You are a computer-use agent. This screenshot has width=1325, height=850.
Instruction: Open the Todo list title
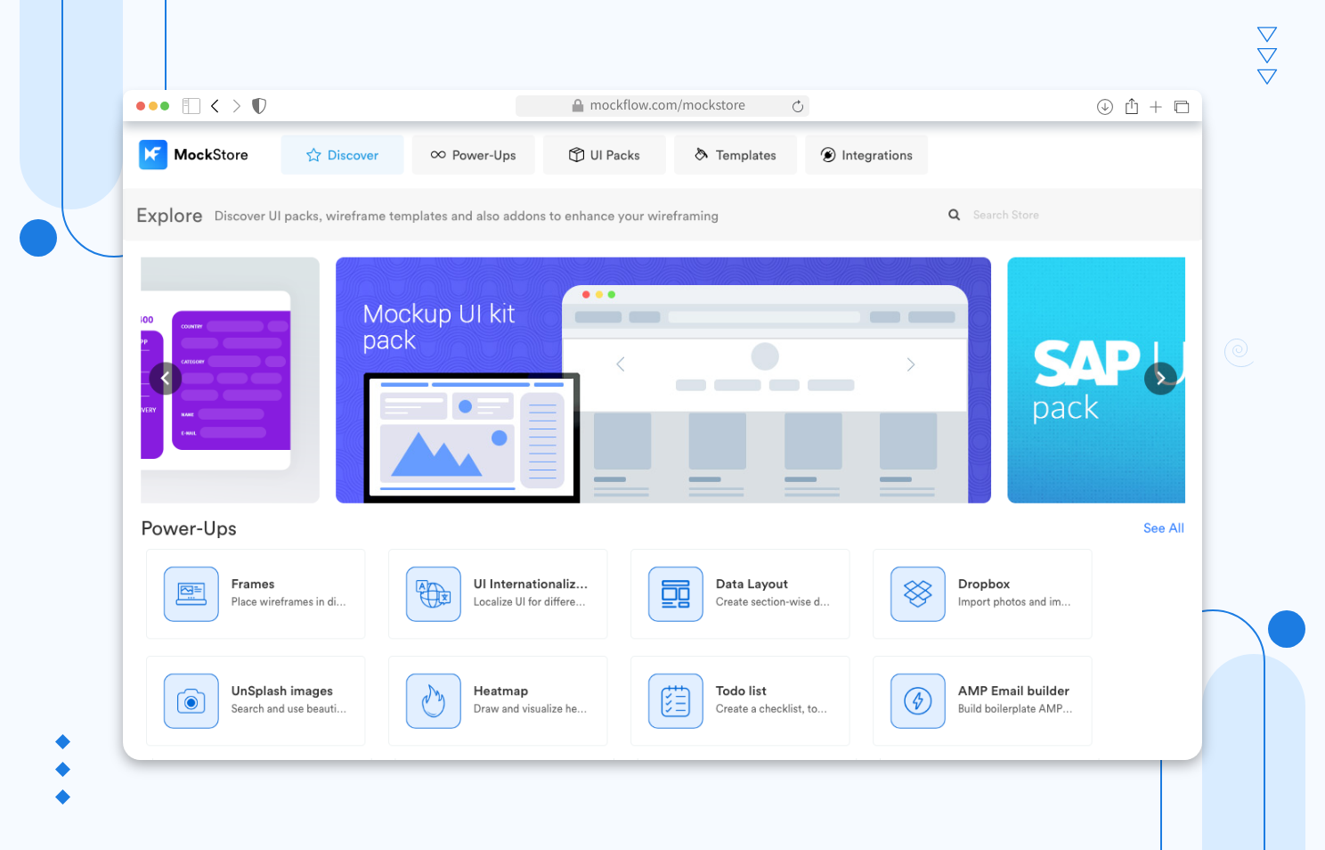741,691
